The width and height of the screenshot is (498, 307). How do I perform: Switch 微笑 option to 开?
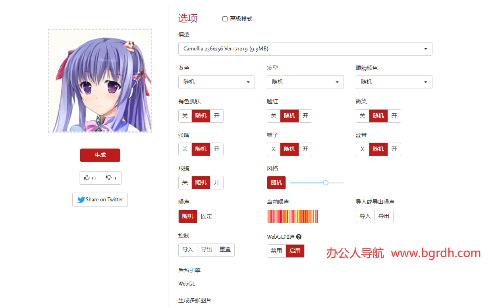[x=394, y=116]
